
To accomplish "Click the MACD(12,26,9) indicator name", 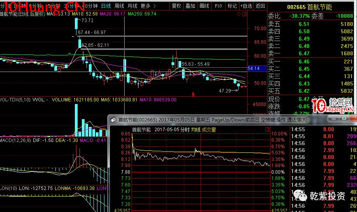I will click(x=16, y=140).
